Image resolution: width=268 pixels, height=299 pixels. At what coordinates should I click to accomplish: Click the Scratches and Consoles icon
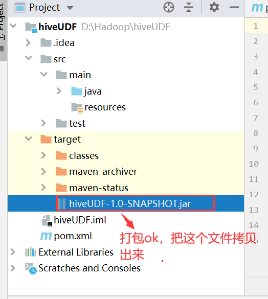(x=31, y=268)
